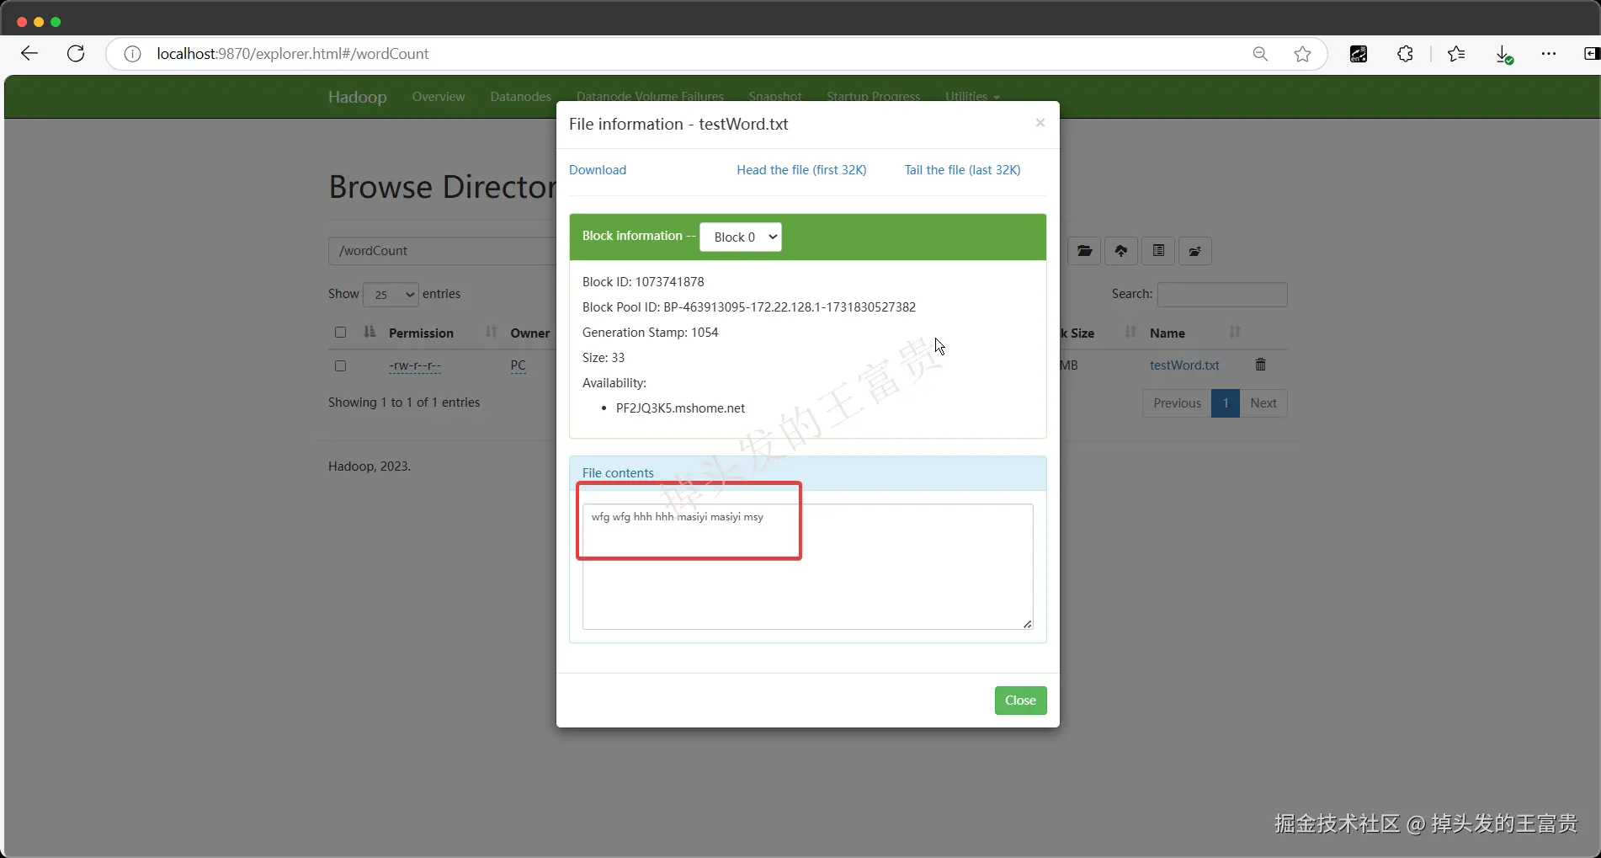This screenshot has width=1601, height=858.
Task: Focus the browser address bar URL
Action: coord(292,54)
